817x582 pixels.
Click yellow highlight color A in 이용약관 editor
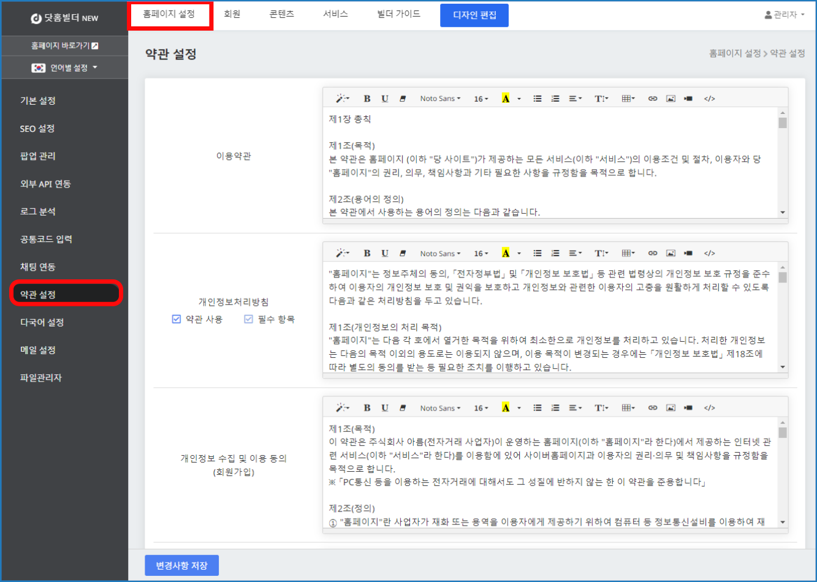506,99
